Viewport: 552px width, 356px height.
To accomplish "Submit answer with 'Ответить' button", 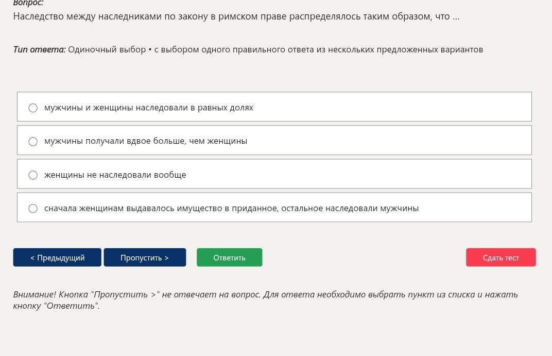I will [x=229, y=257].
